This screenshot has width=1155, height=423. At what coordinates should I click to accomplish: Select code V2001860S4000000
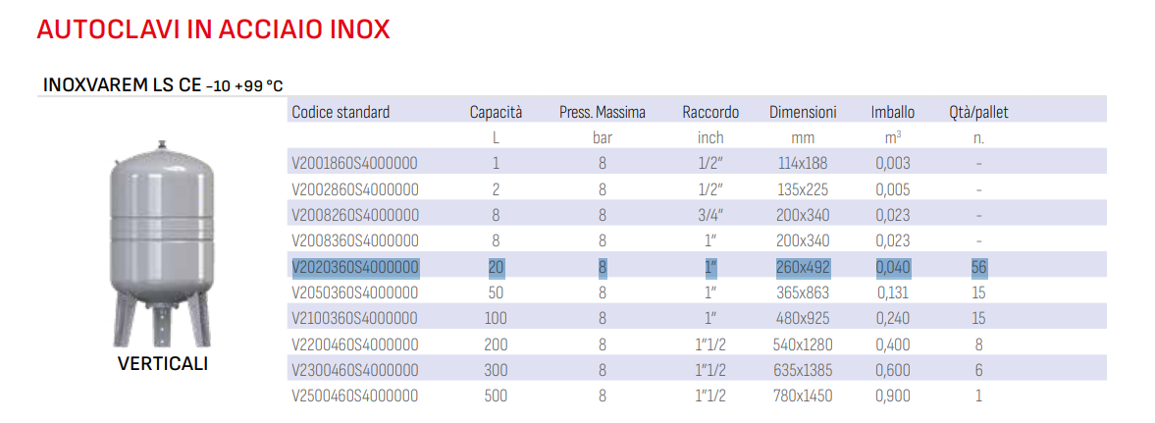pyautogui.click(x=355, y=164)
